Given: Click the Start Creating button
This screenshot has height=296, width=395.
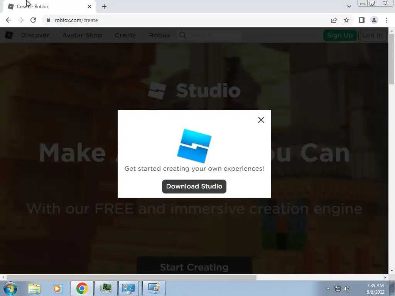Looking at the screenshot, I should (194, 266).
